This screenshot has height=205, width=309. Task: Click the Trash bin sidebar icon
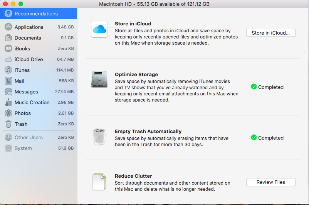click(x=8, y=124)
